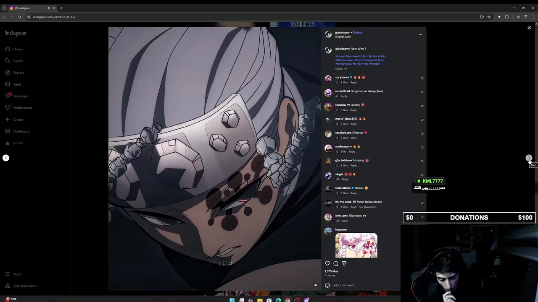Open the tab search dropdown
538x302 pixels.
(x=4, y=8)
